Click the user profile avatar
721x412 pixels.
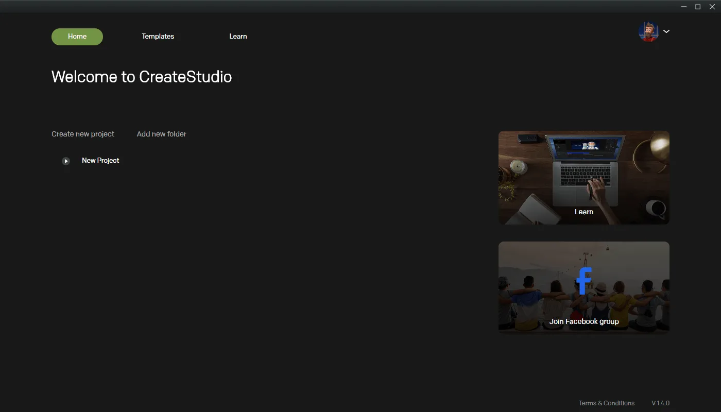coord(648,31)
